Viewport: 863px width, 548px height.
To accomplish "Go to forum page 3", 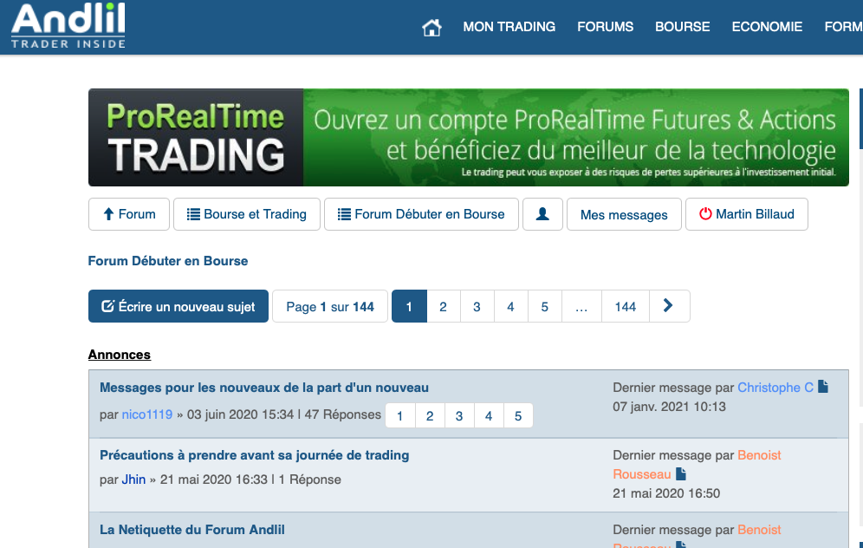I will [x=477, y=306].
